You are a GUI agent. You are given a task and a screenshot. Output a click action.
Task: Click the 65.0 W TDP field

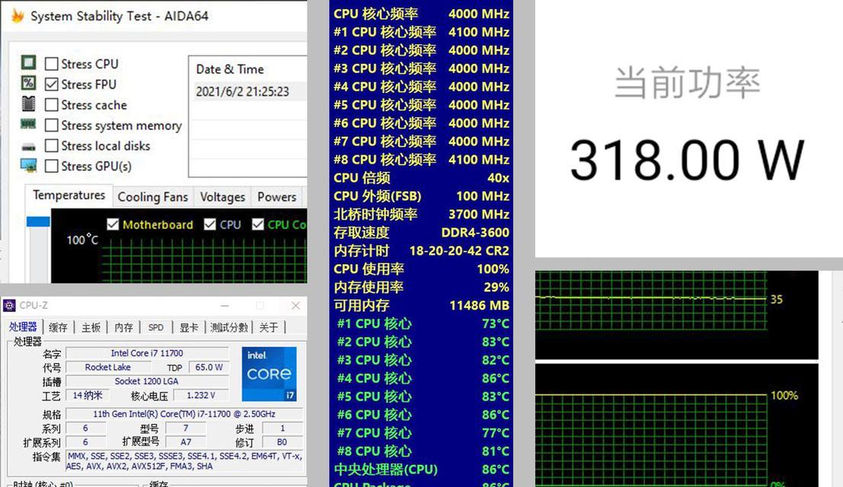(x=209, y=368)
